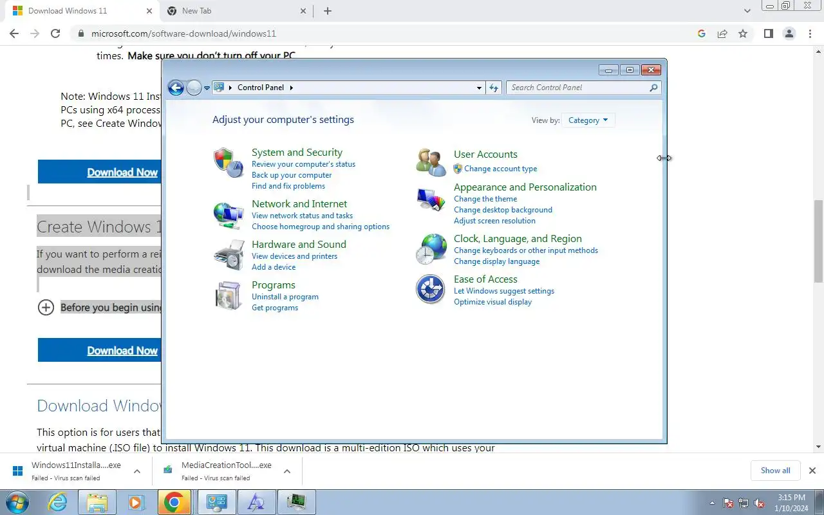Expand options for Windows11Installa download
The image size is (824, 515).
click(137, 471)
